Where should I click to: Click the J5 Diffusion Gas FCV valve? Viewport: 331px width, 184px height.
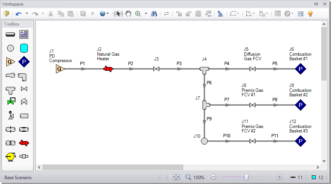point(252,69)
